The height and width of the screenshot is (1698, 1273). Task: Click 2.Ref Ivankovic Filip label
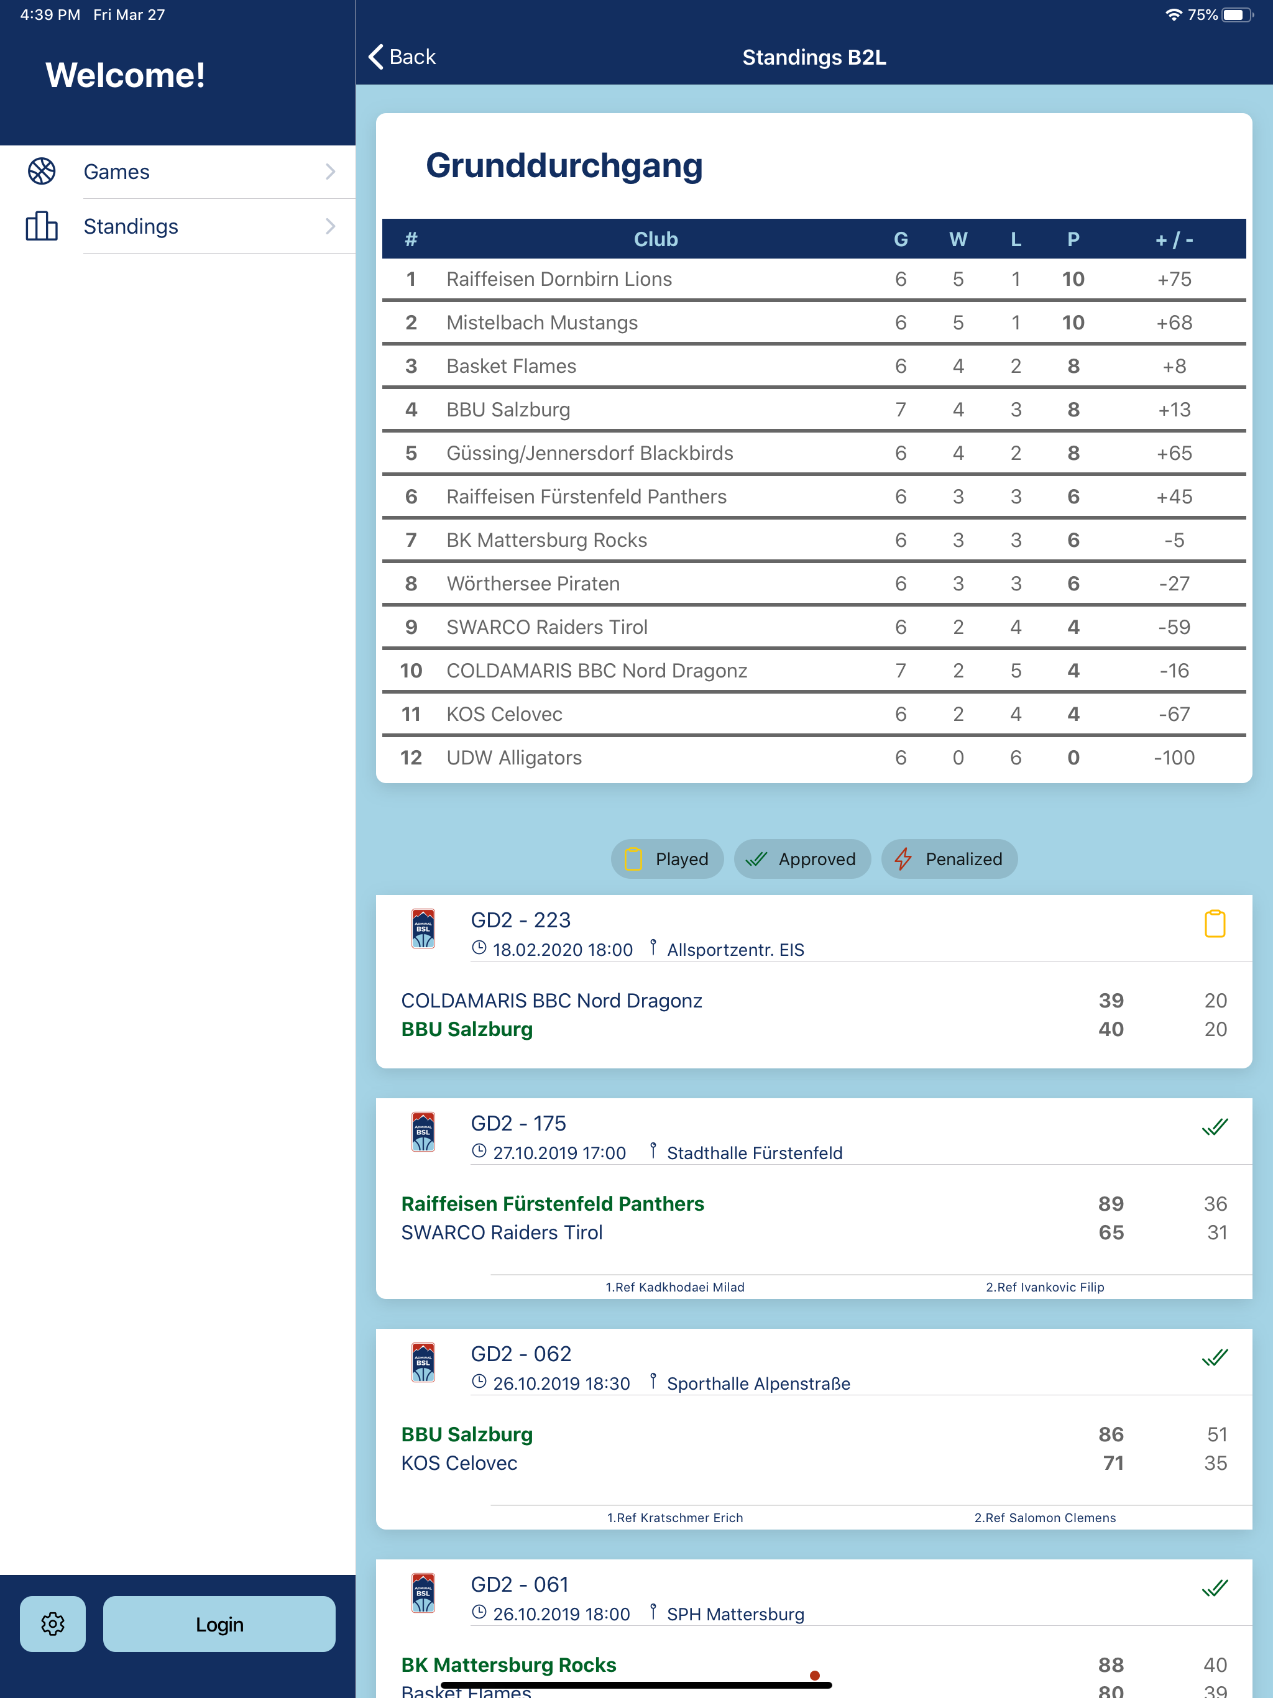click(1045, 1287)
